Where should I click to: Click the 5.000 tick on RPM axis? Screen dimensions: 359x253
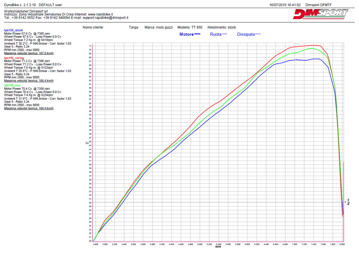200,244
